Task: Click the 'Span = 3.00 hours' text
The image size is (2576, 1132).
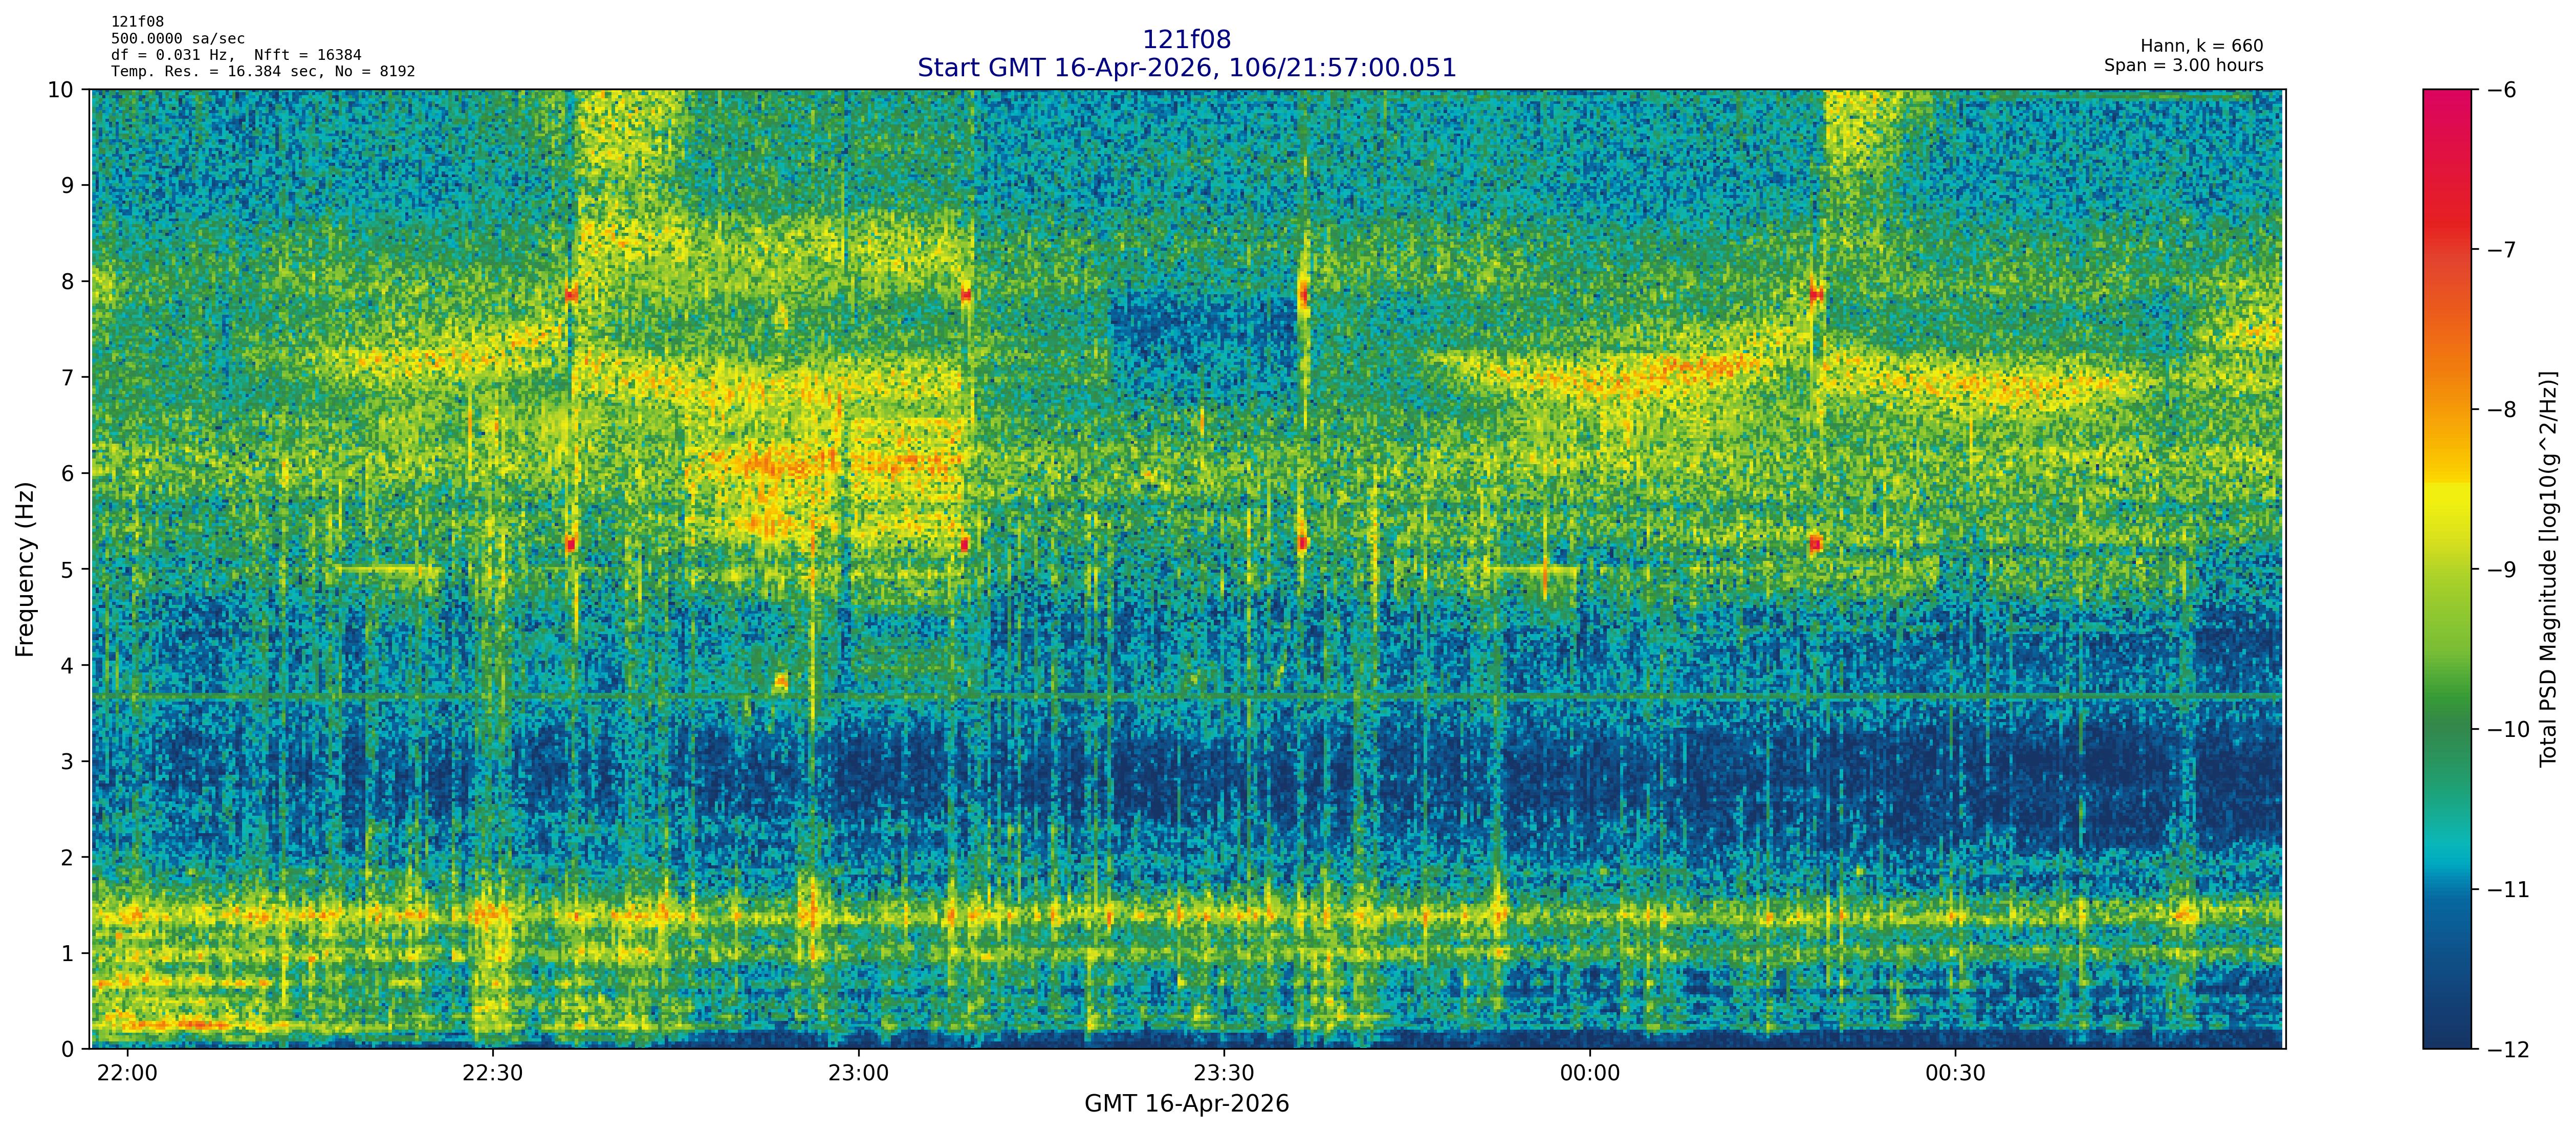Action: click(x=2183, y=65)
